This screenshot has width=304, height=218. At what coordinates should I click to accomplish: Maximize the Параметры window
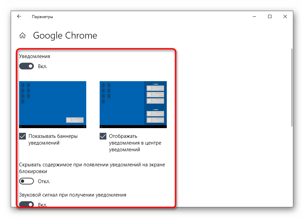pos(270,17)
